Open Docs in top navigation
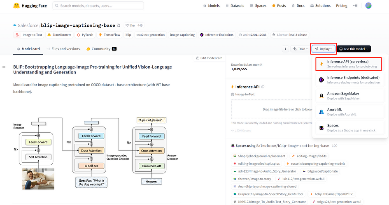This screenshot has width=389, height=205. click(298, 6)
